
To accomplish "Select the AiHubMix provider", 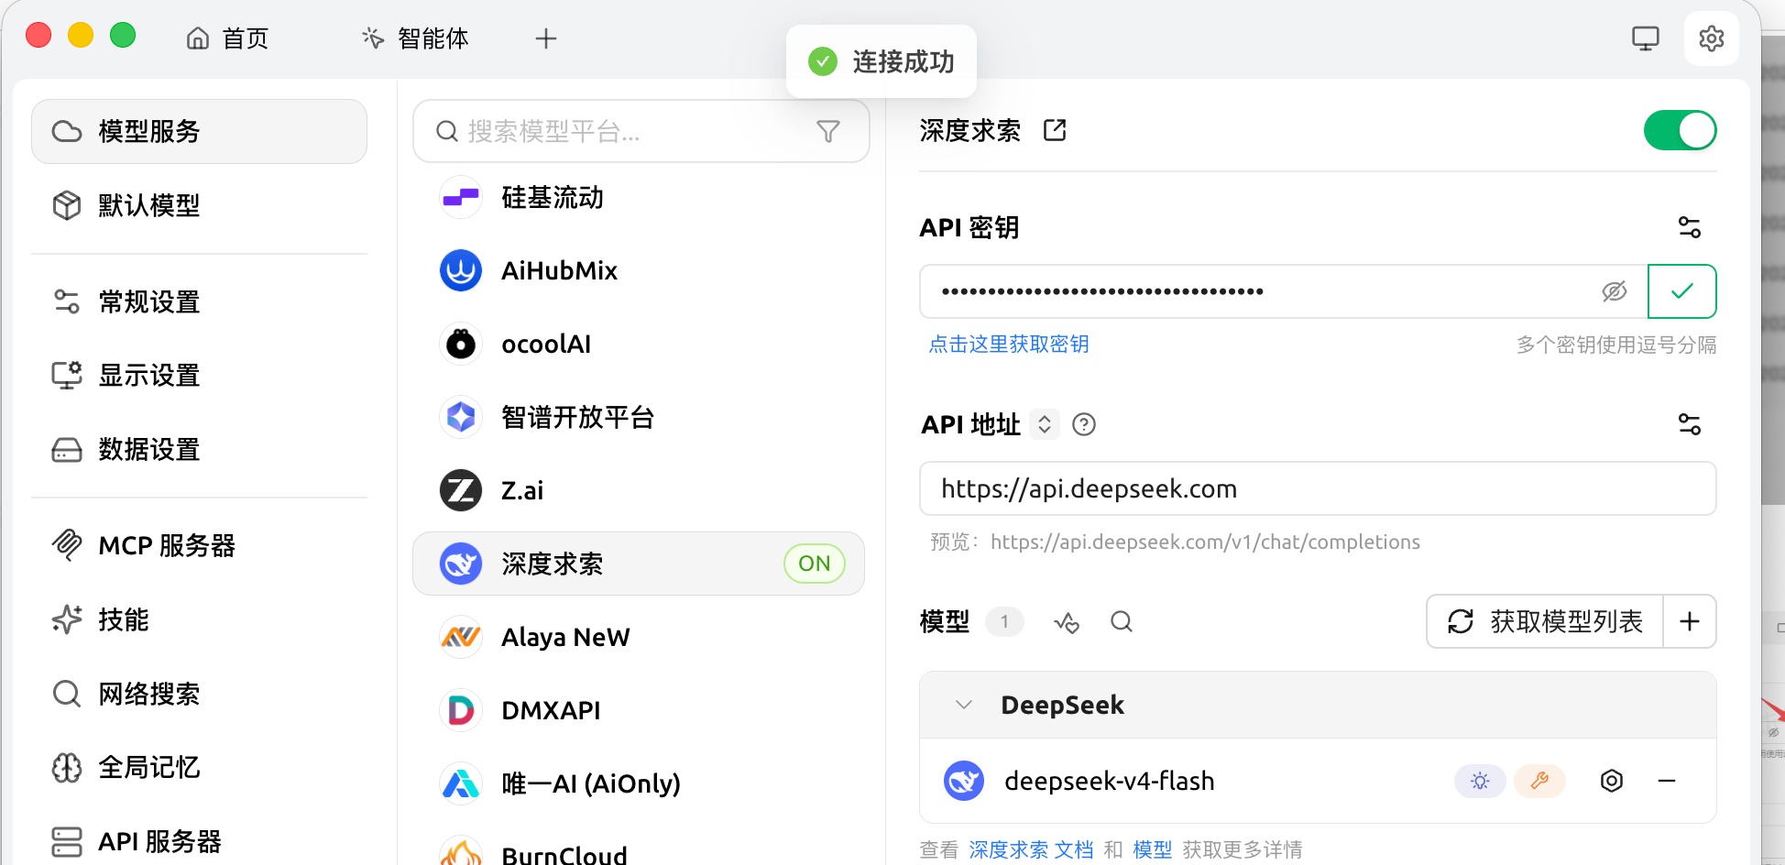I will tap(639, 270).
